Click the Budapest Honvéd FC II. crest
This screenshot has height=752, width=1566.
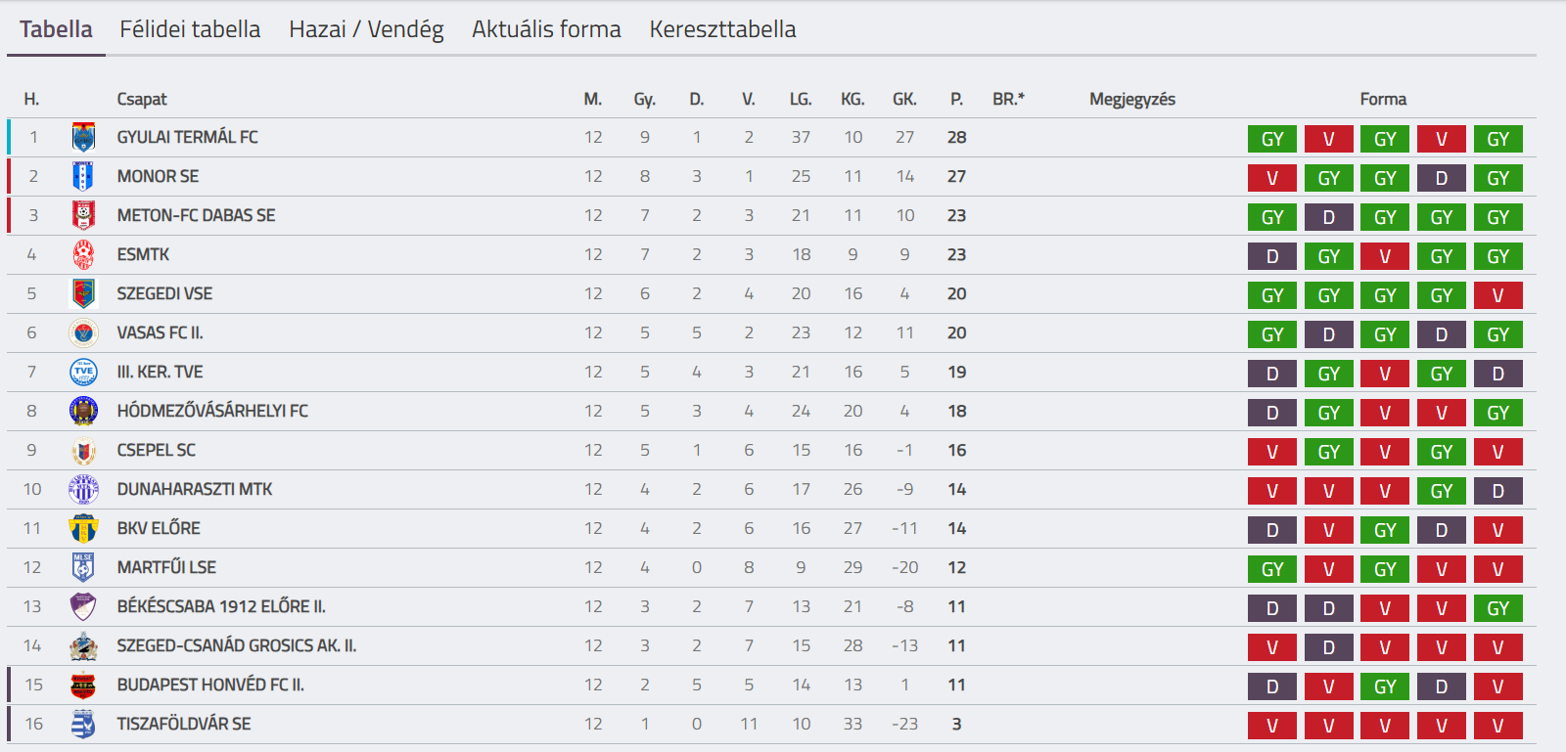click(x=83, y=685)
